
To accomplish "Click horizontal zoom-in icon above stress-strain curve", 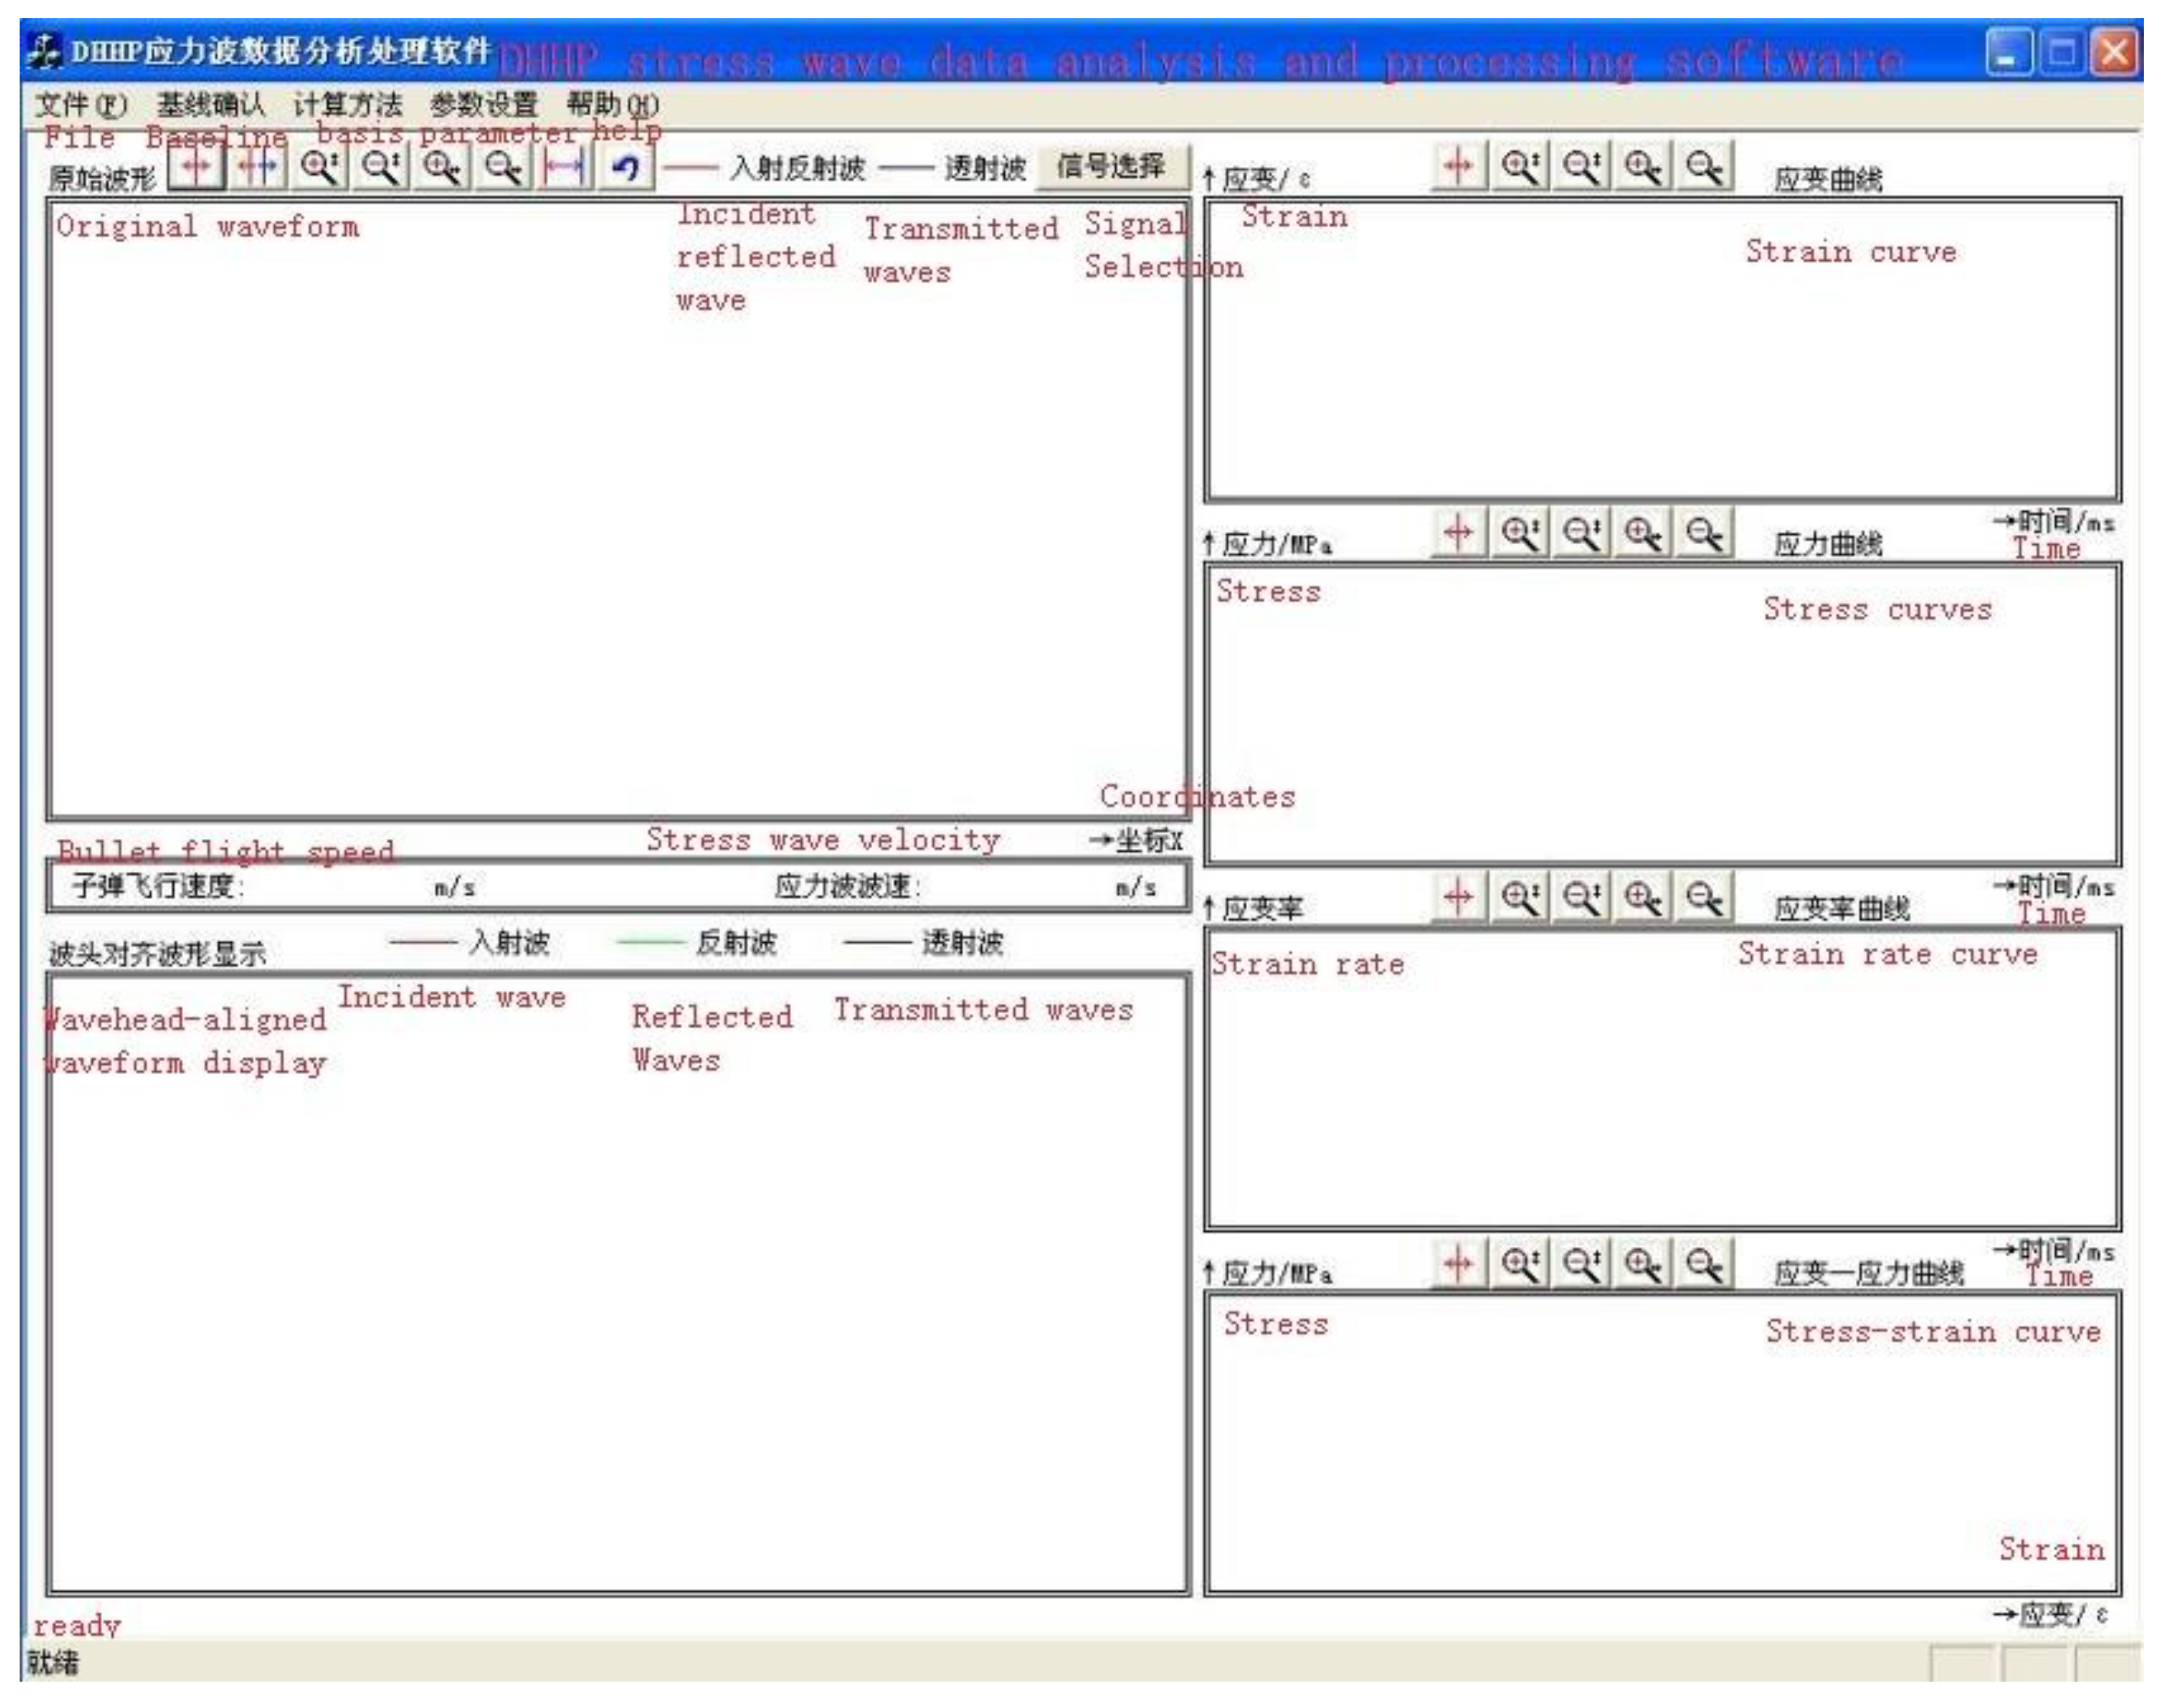I will pyautogui.click(x=1643, y=1262).
